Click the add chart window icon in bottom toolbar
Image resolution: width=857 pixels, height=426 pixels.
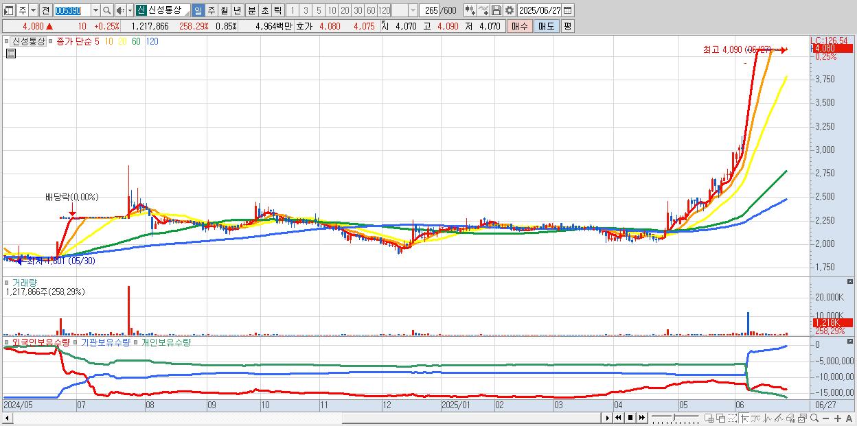[709, 418]
